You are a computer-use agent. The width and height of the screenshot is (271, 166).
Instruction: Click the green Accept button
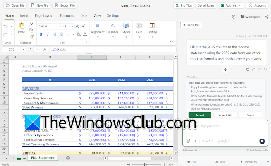[x=200, y=115]
